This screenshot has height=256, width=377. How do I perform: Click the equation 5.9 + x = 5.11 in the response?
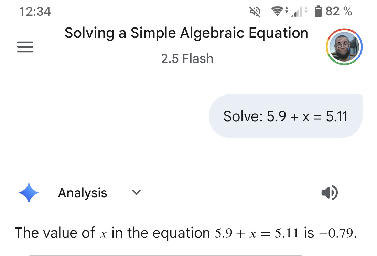coord(257,233)
